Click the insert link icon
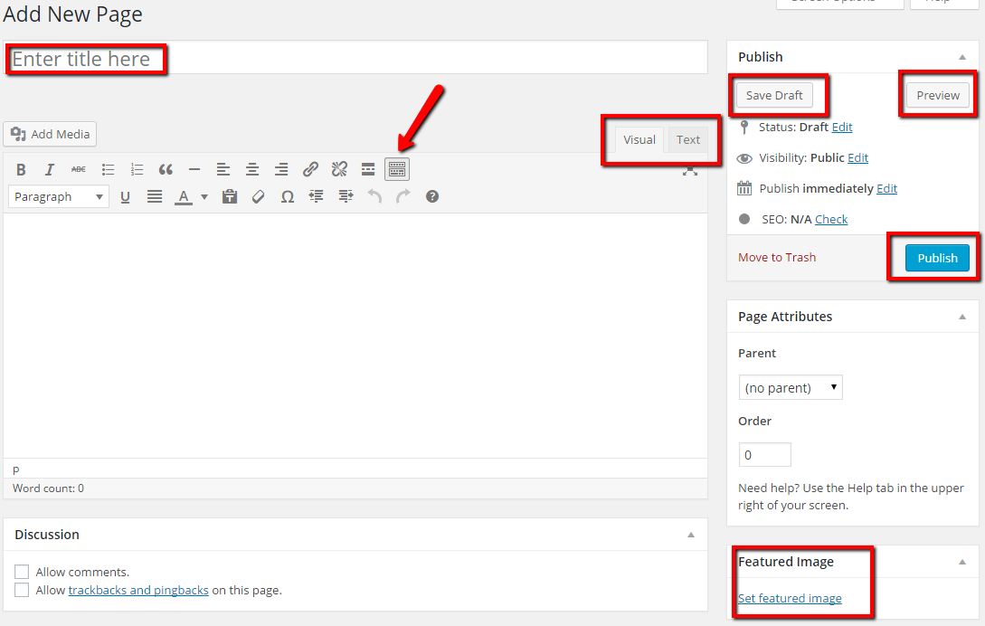Viewport: 985px width, 626px height. click(310, 169)
